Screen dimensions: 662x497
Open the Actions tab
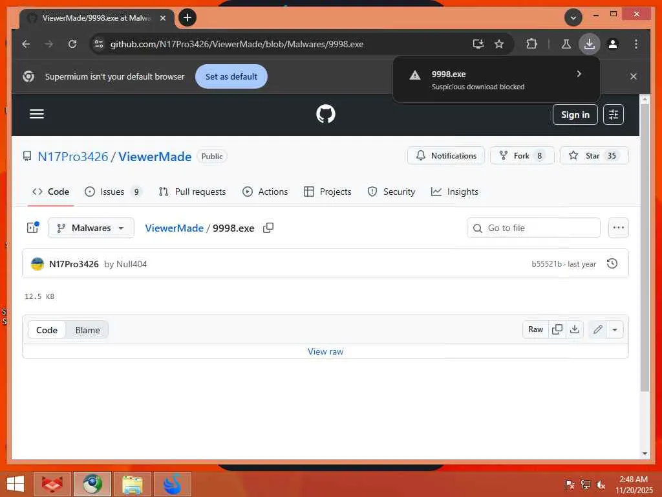coord(265,192)
